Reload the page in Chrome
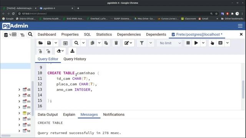Screen dimensions: 246x138 click(x=13, y=14)
